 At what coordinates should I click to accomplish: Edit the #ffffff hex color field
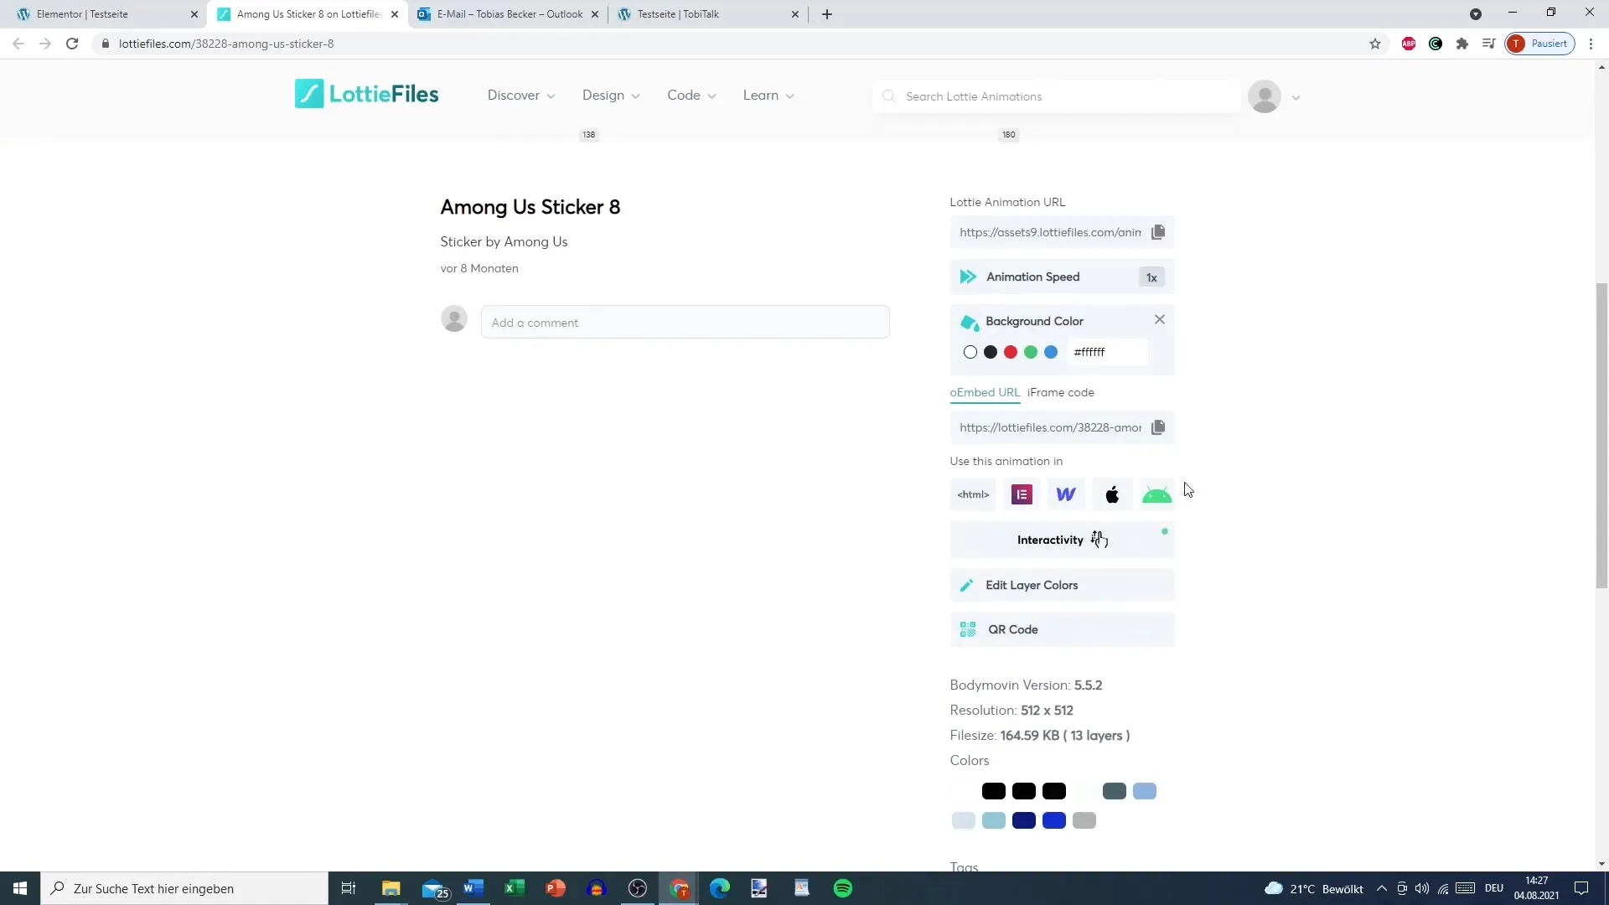click(1108, 352)
